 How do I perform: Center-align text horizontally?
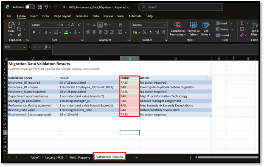click(94, 32)
